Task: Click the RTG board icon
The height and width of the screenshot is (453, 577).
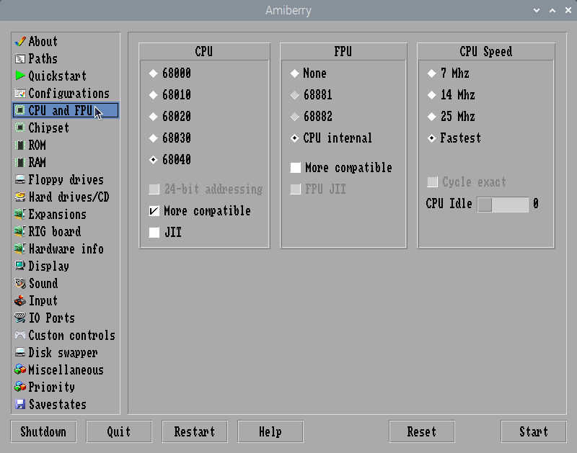Action: coord(20,231)
